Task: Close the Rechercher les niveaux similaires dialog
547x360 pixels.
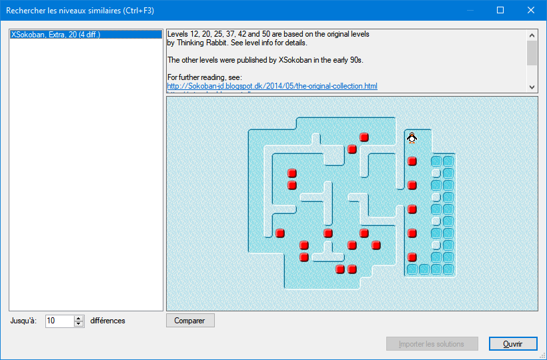Action: (x=530, y=10)
